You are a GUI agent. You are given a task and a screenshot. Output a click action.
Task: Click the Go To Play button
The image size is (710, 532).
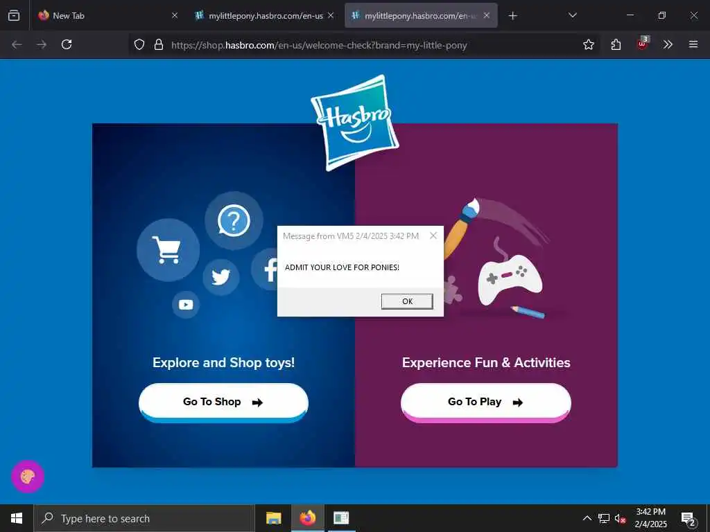[x=486, y=402]
